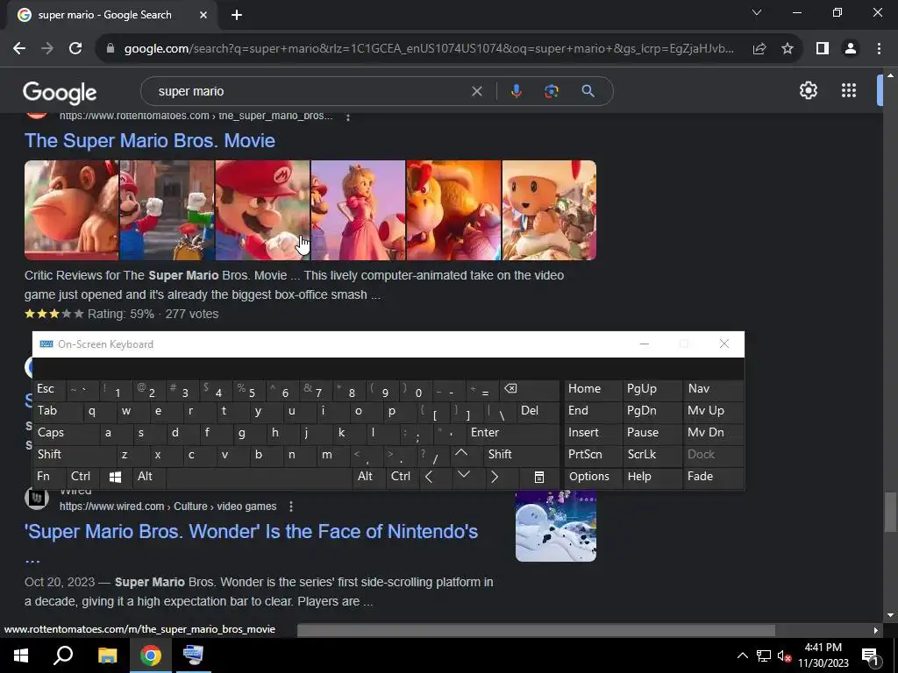Click the Bowser movie thumbnail

tap(453, 210)
